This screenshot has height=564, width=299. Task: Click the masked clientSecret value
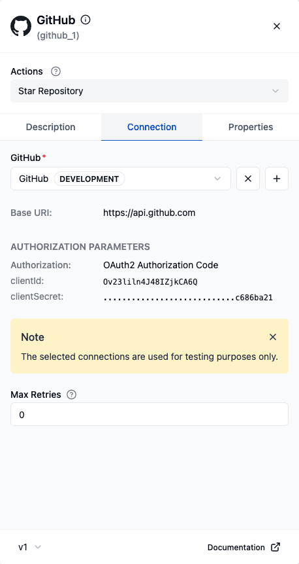tap(188, 298)
